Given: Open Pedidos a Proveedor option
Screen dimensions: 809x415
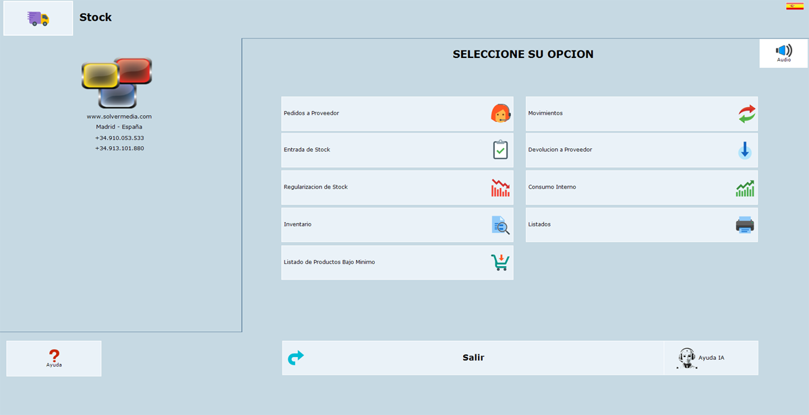Looking at the screenshot, I should 397,113.
